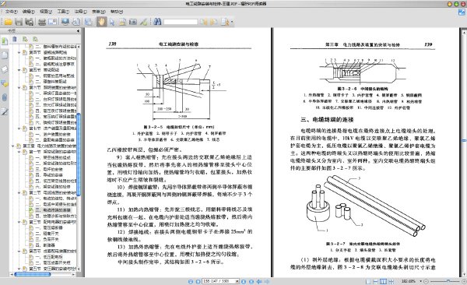Open the page number dropdown arrow

[x=237, y=281]
